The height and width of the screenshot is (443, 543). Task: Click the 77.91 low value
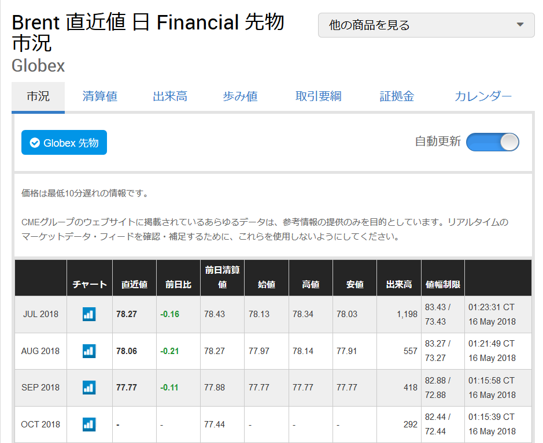point(346,351)
